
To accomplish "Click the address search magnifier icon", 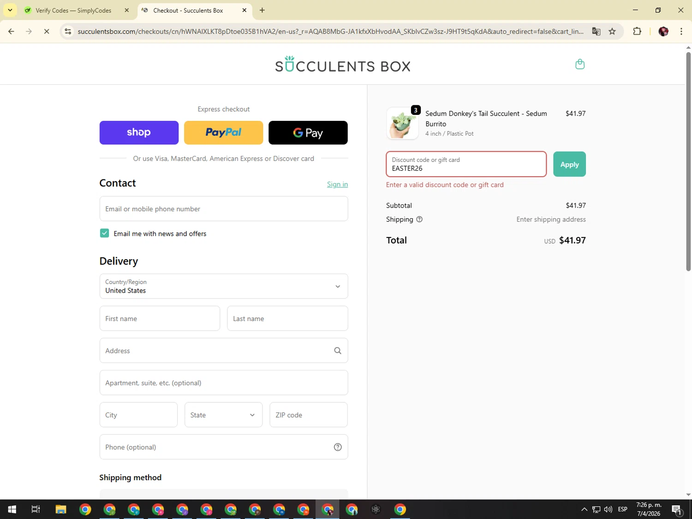I will click(x=338, y=351).
